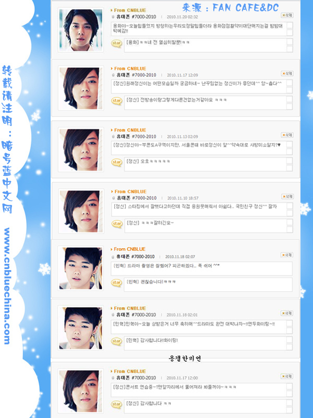The width and height of the screenshot is (313, 418).
Task: Click the phone icon next to 2010.11.17 12:09
Action: (x=113, y=75)
